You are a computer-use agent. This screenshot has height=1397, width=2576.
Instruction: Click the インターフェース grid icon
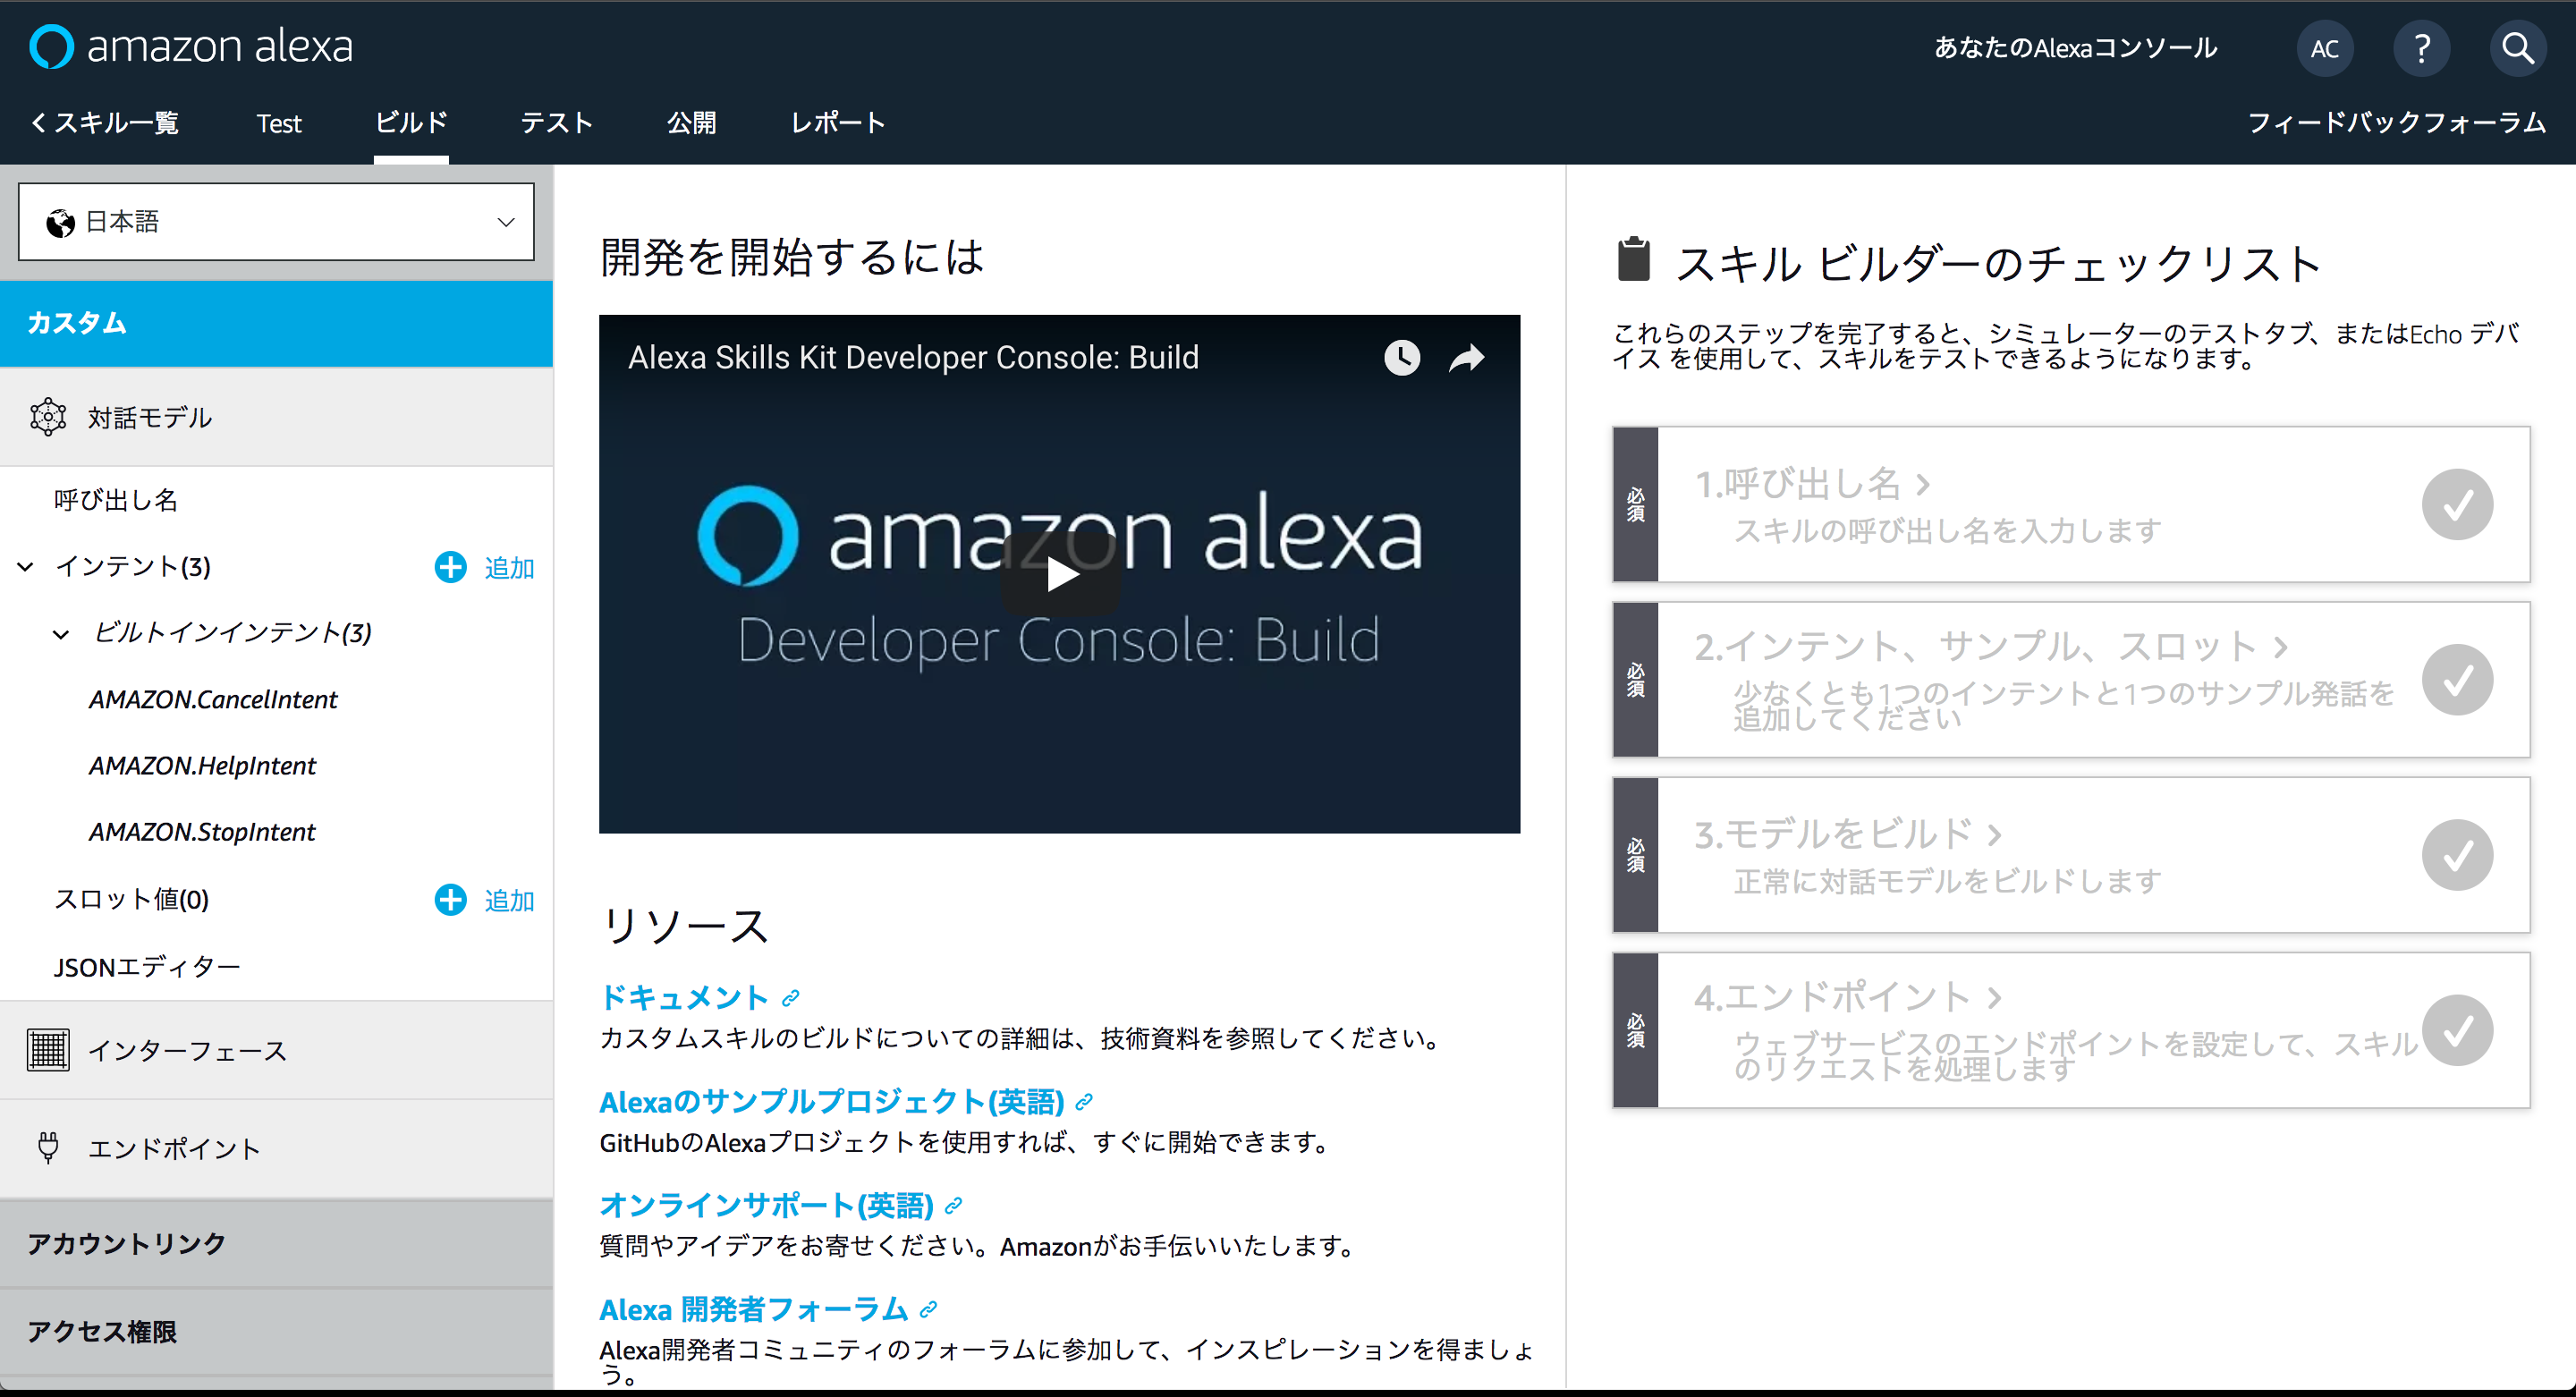[x=48, y=1050]
